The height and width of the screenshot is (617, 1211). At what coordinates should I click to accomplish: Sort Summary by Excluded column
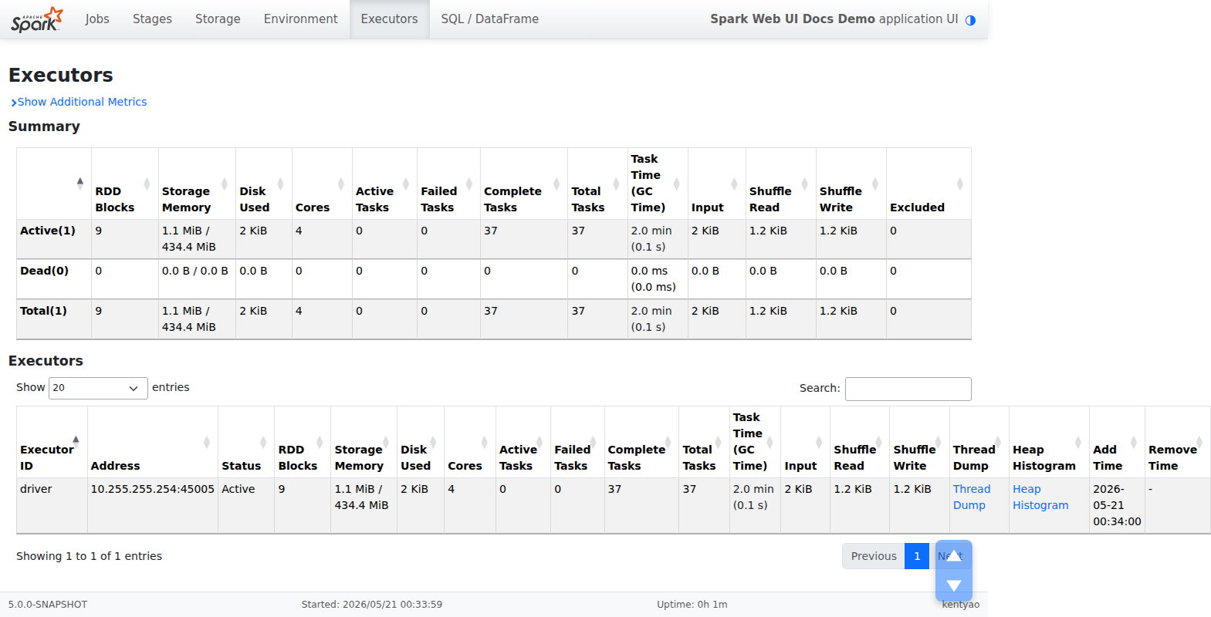point(929,184)
